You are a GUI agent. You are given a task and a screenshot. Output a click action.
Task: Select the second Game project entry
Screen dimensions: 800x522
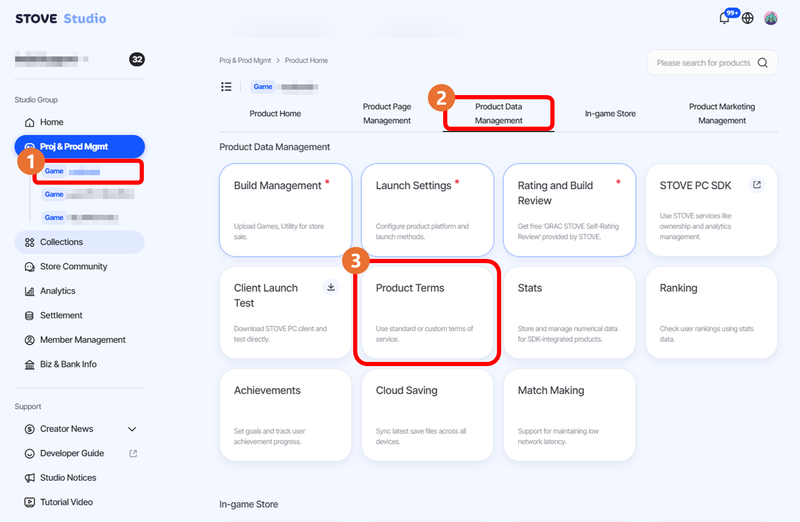[x=88, y=194]
